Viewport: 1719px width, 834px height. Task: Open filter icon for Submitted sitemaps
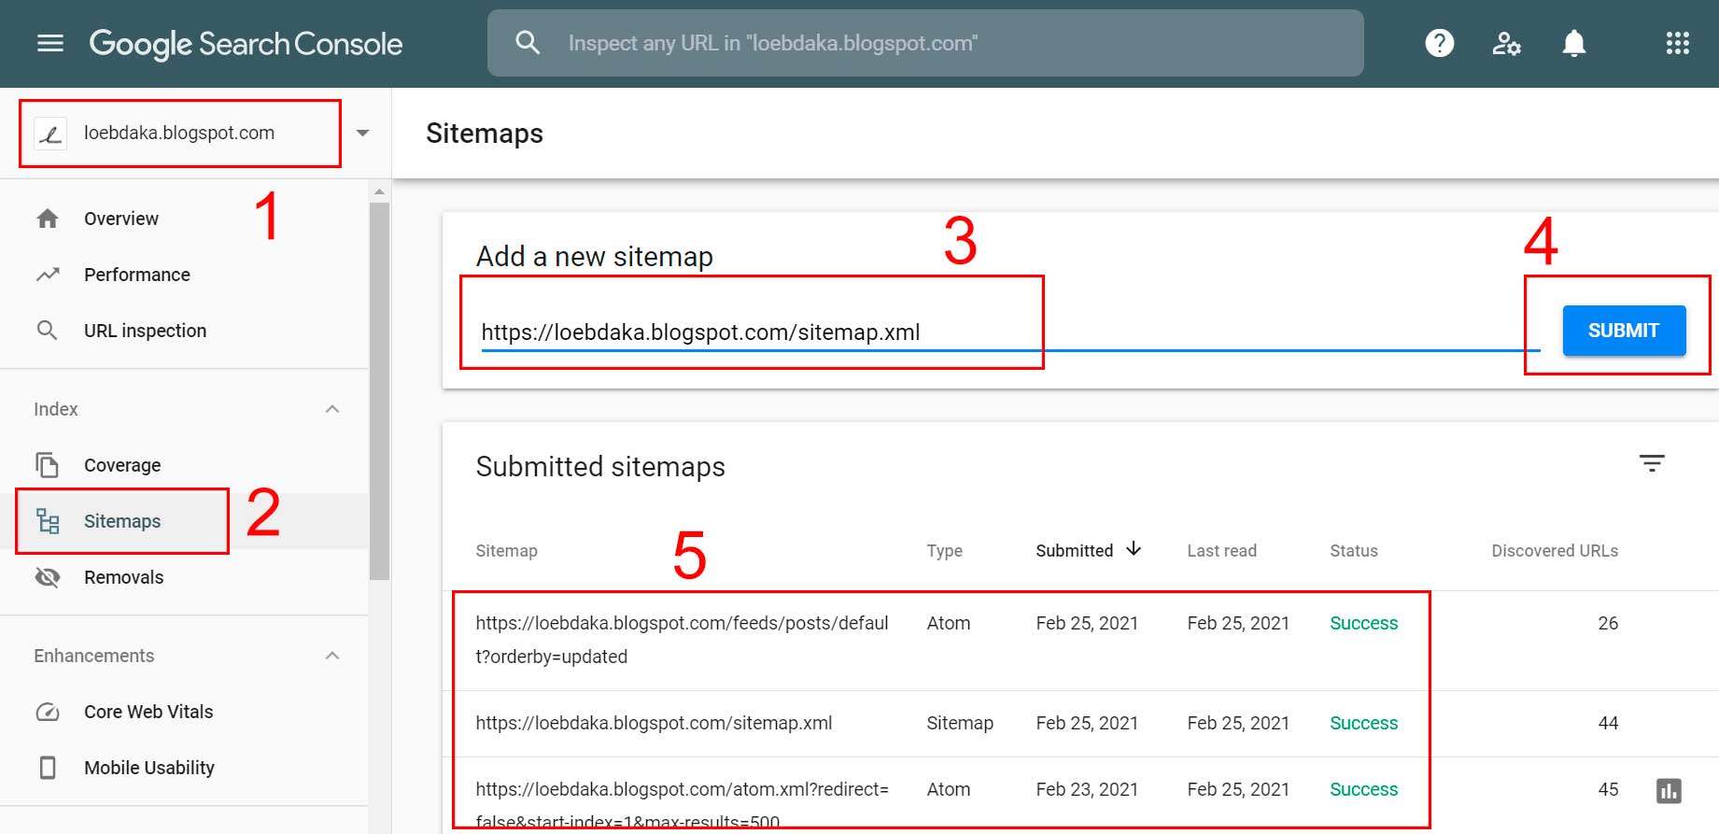pyautogui.click(x=1652, y=463)
